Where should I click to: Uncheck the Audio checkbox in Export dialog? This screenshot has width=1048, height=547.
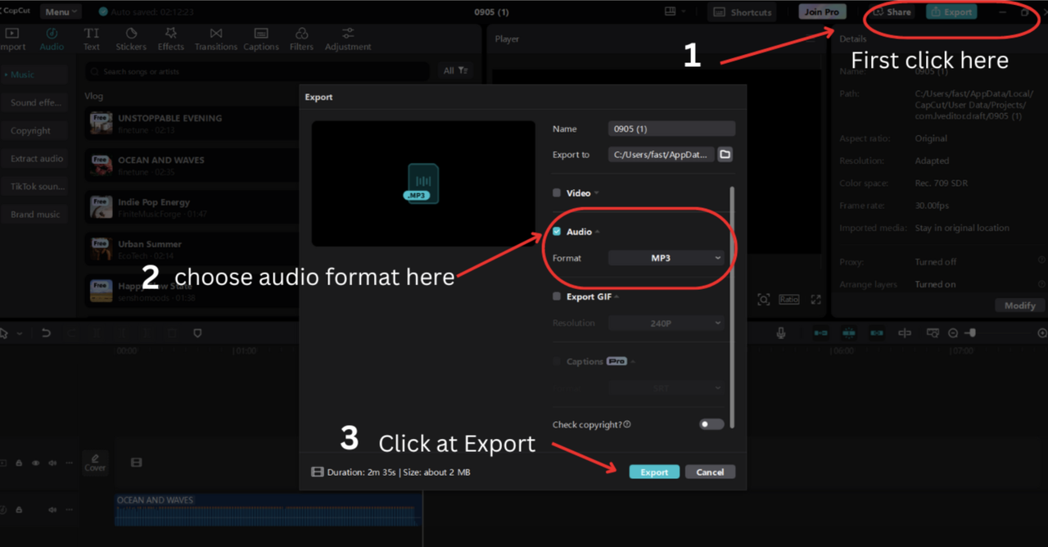click(x=557, y=232)
